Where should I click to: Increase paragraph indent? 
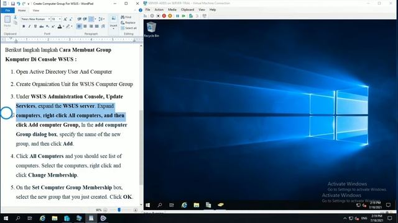point(85,19)
